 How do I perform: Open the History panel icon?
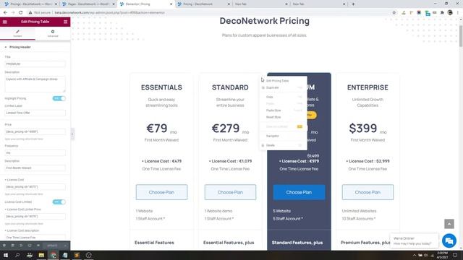click(21, 246)
